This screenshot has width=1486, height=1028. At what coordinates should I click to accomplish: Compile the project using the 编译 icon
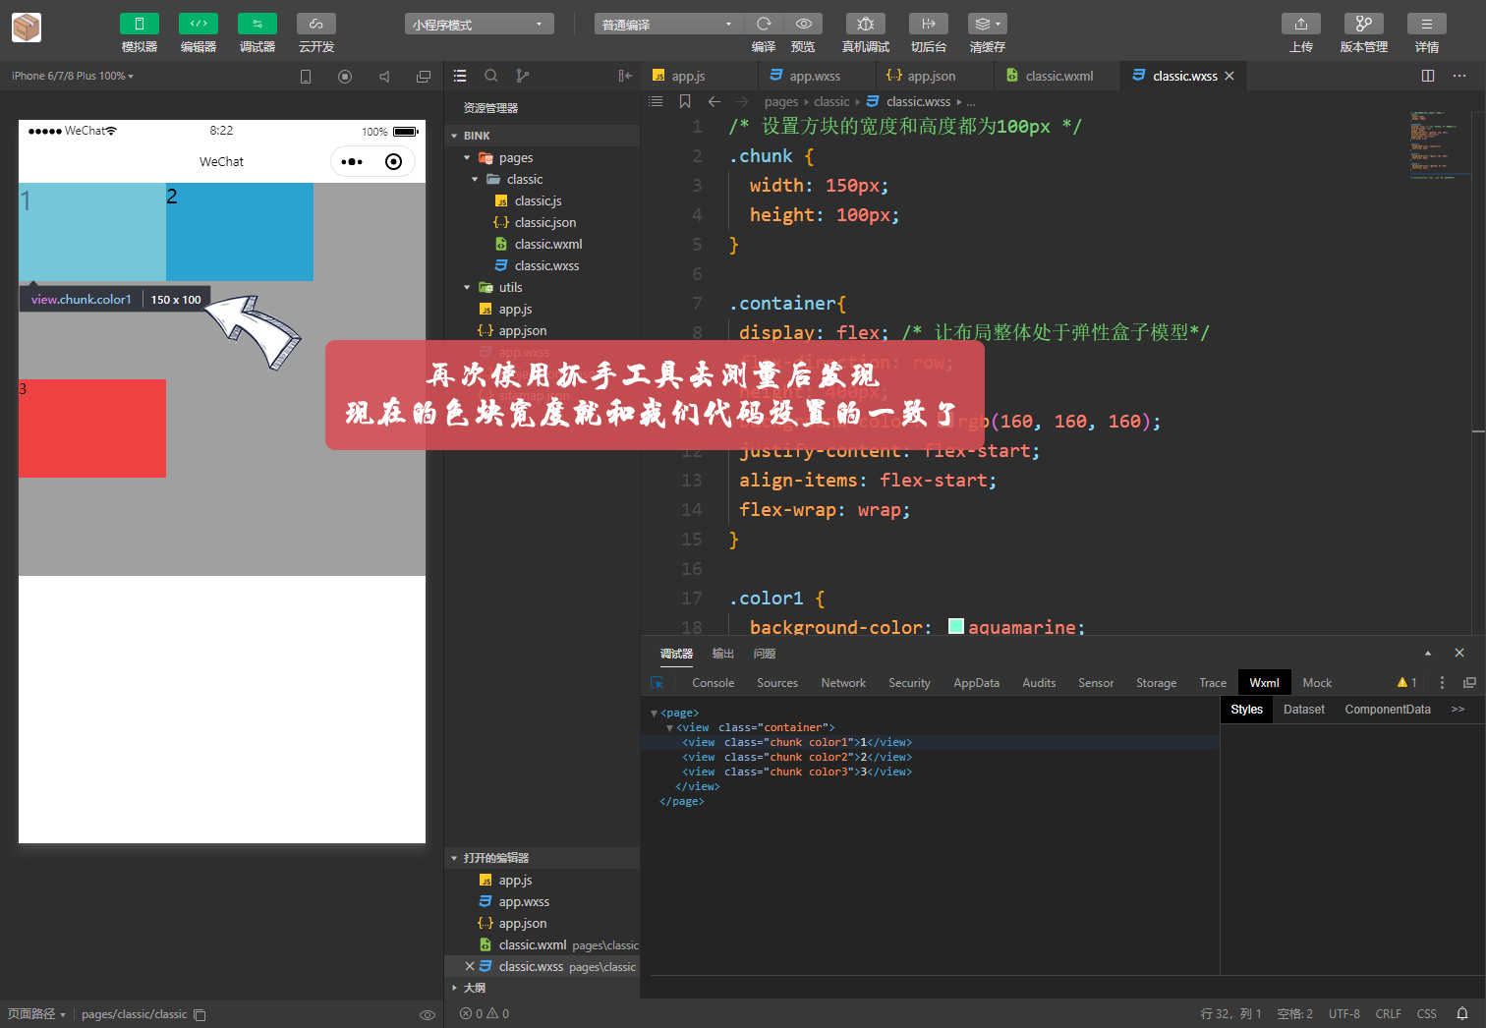[x=764, y=23]
